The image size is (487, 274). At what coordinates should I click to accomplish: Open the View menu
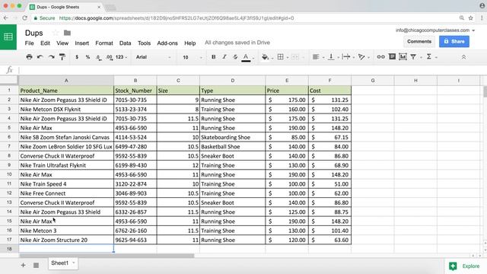point(62,43)
